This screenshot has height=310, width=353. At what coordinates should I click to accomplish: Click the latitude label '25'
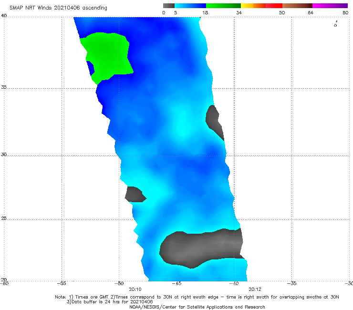(4, 218)
